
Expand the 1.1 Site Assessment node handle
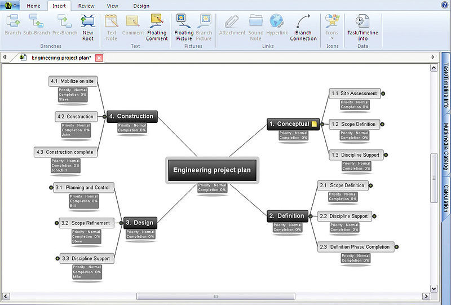coord(383,94)
